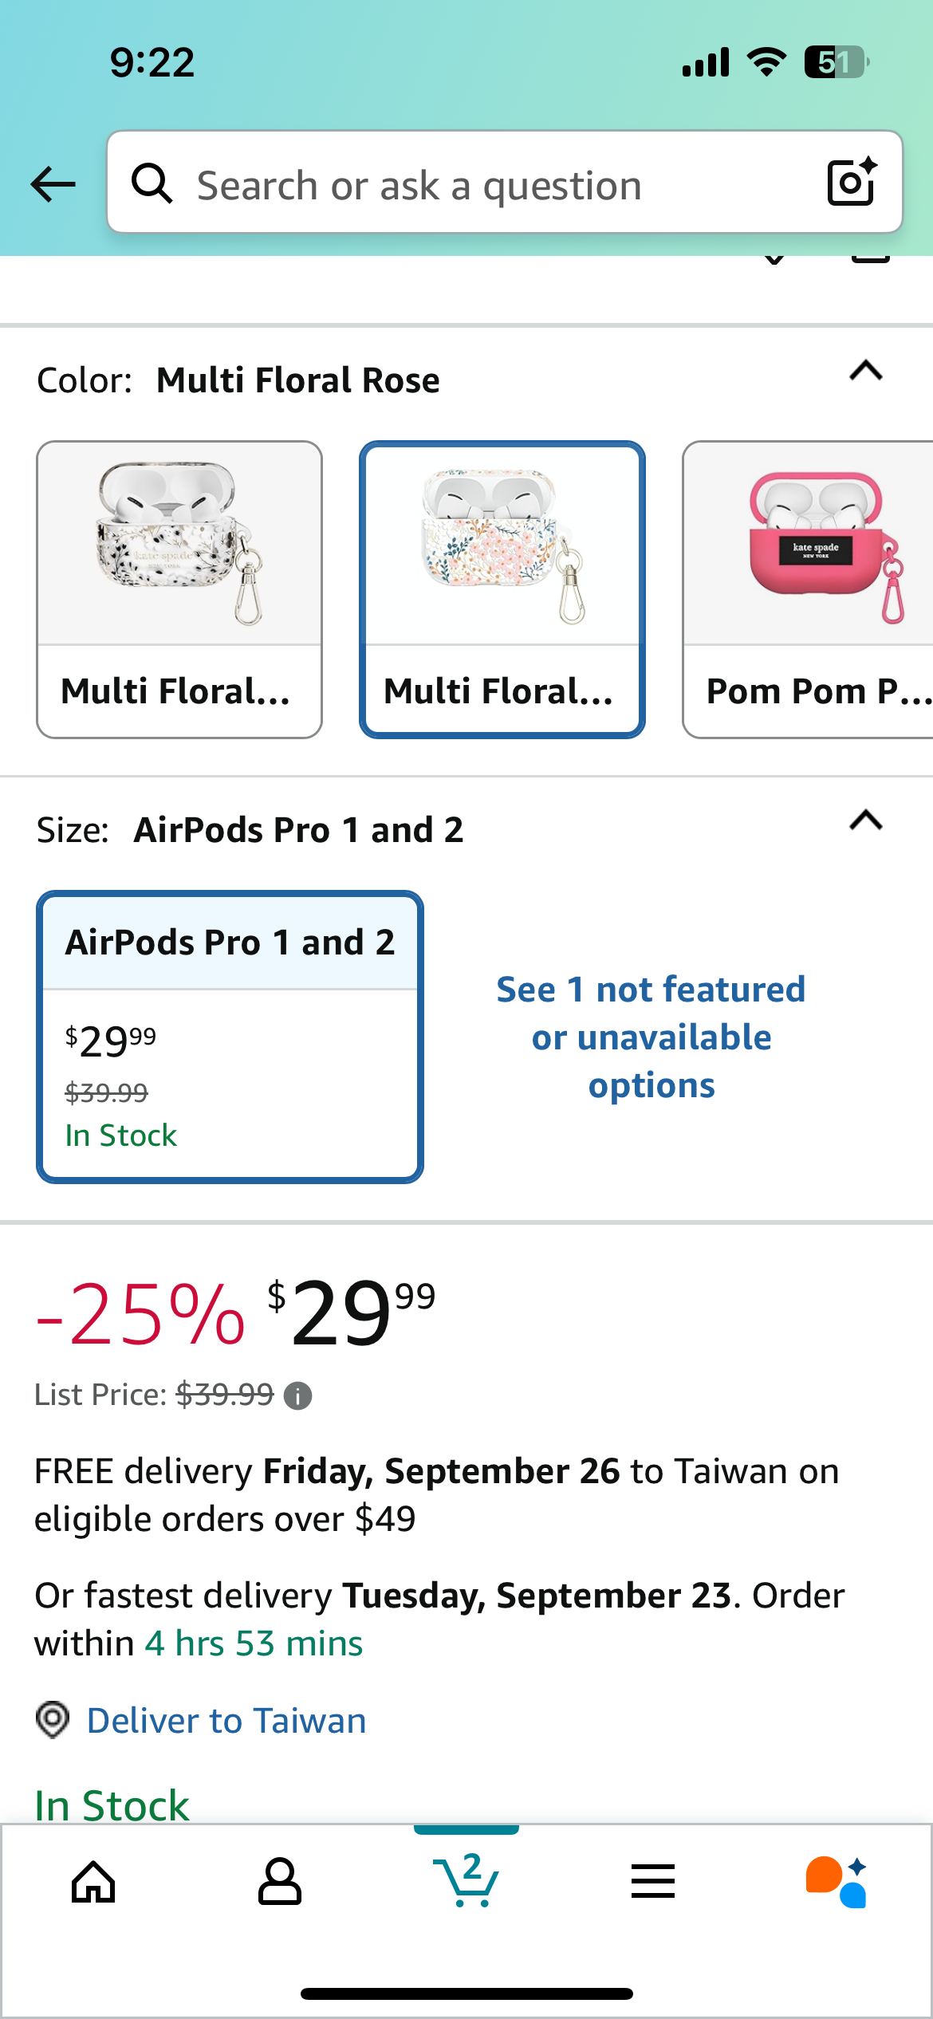
Task: Tap the back arrow icon
Action: coord(53,184)
